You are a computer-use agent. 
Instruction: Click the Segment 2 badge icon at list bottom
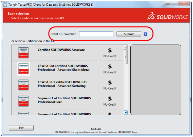(x=23, y=113)
